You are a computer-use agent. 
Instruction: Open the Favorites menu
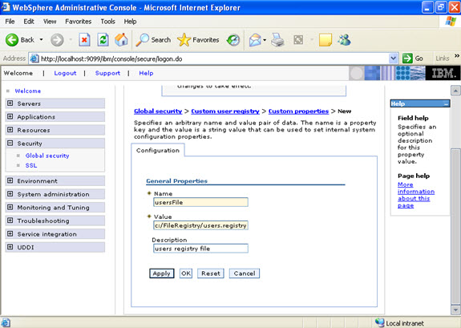click(x=79, y=22)
